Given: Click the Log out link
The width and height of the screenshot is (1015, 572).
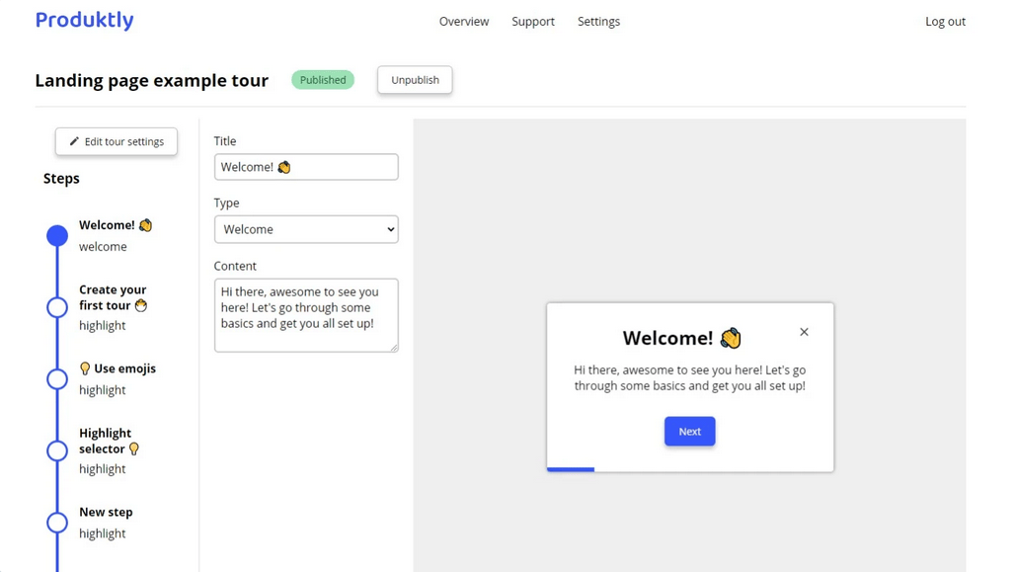Looking at the screenshot, I should pos(945,21).
